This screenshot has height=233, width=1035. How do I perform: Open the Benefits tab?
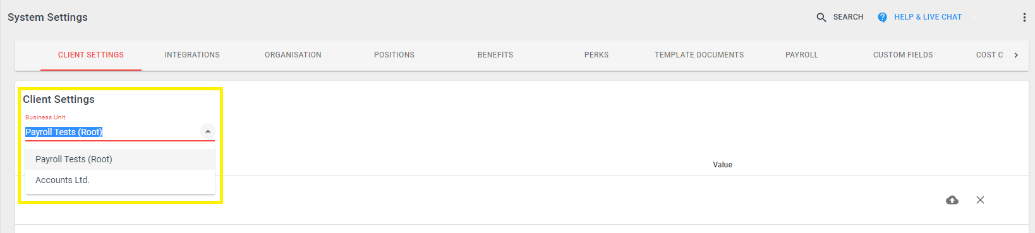point(495,55)
